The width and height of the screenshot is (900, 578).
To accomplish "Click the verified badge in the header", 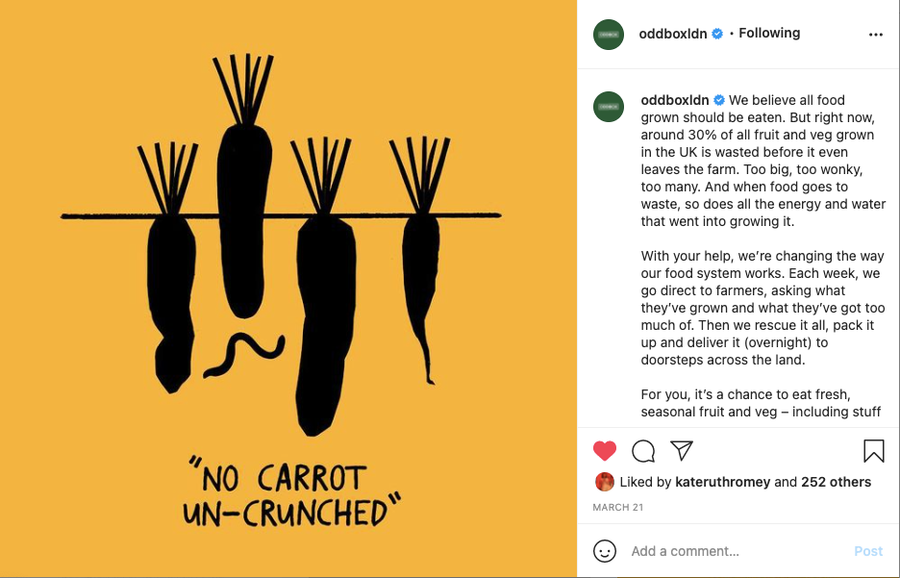I will pyautogui.click(x=717, y=34).
